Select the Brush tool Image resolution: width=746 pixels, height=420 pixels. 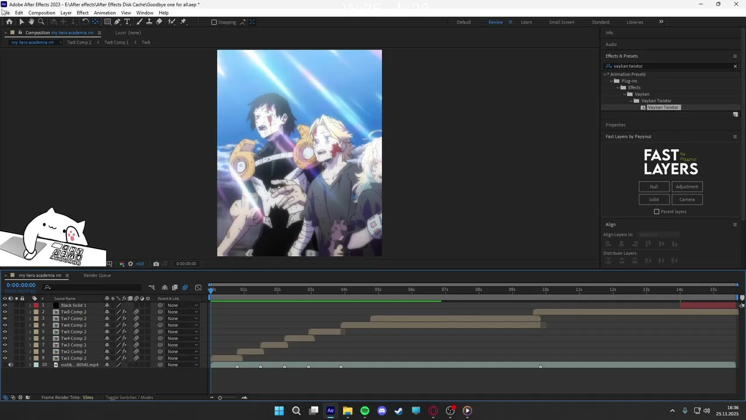pos(139,22)
